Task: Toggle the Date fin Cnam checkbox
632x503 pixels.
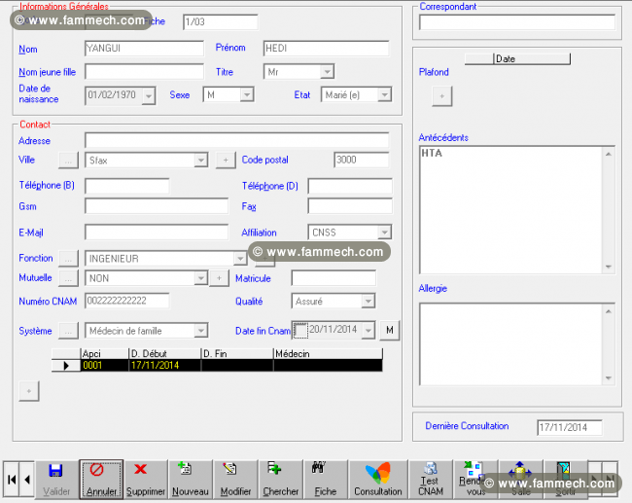Action: (x=300, y=331)
